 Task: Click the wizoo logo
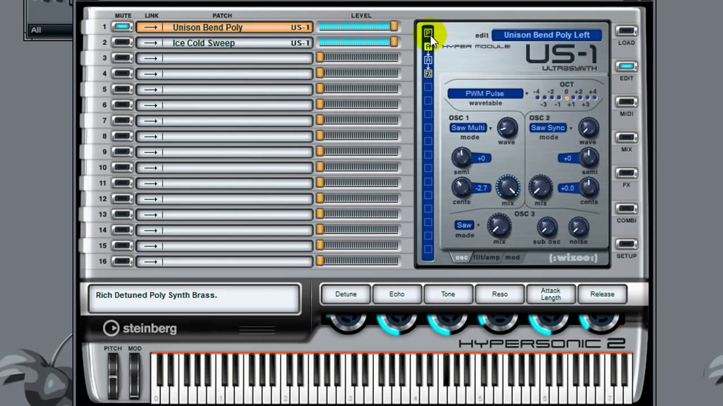pyautogui.click(x=573, y=258)
